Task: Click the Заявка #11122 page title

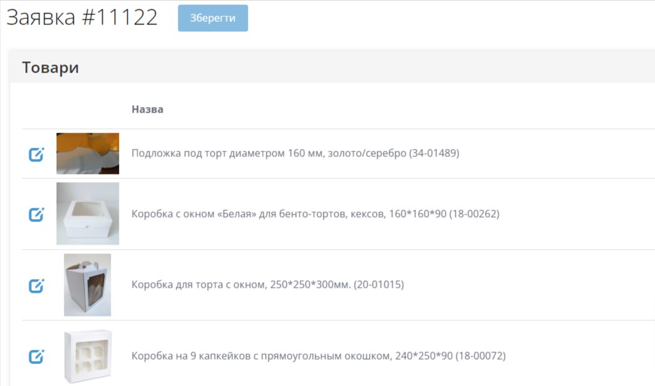Action: 82,18
